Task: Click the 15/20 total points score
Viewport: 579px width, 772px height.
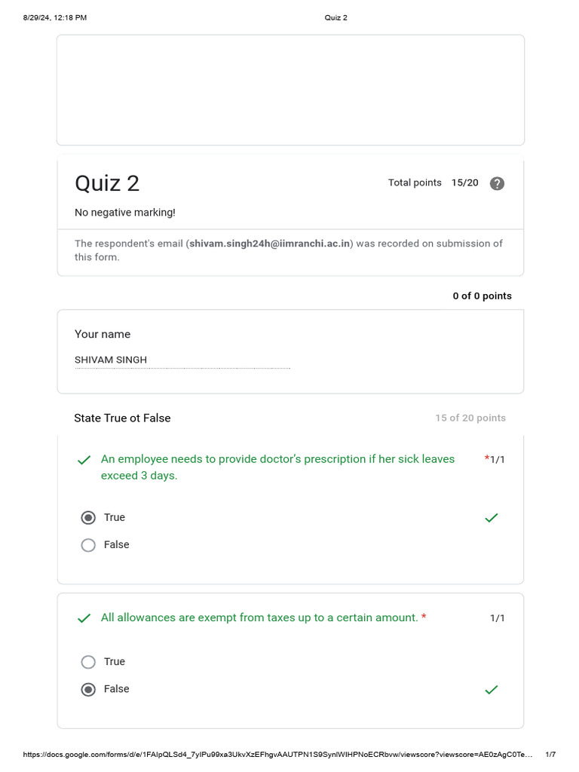Action: coord(464,183)
